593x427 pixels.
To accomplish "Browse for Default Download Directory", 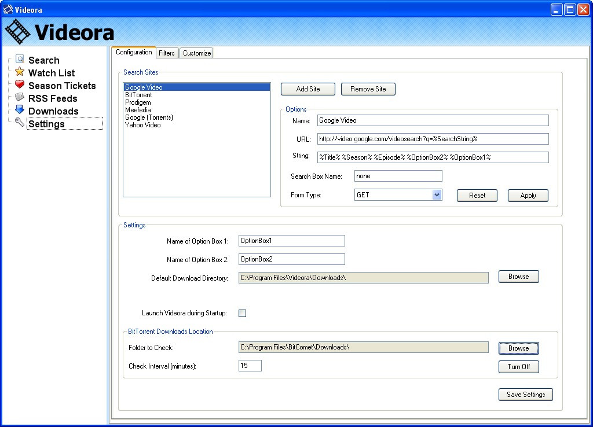I will [518, 277].
